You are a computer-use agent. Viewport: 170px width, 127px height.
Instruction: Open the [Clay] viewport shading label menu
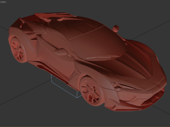pos(3,2)
